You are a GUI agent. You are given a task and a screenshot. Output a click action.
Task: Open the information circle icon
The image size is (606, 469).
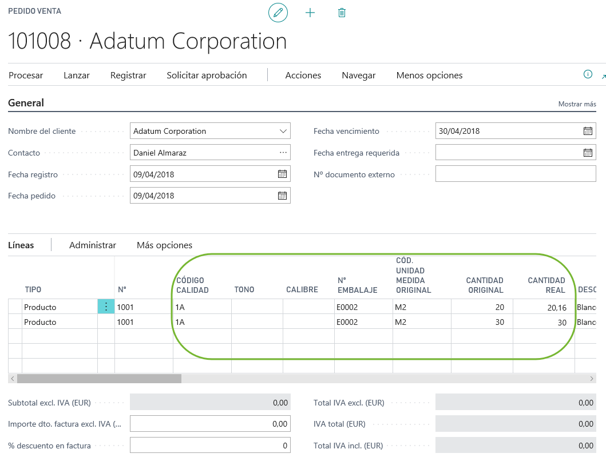[x=588, y=74]
